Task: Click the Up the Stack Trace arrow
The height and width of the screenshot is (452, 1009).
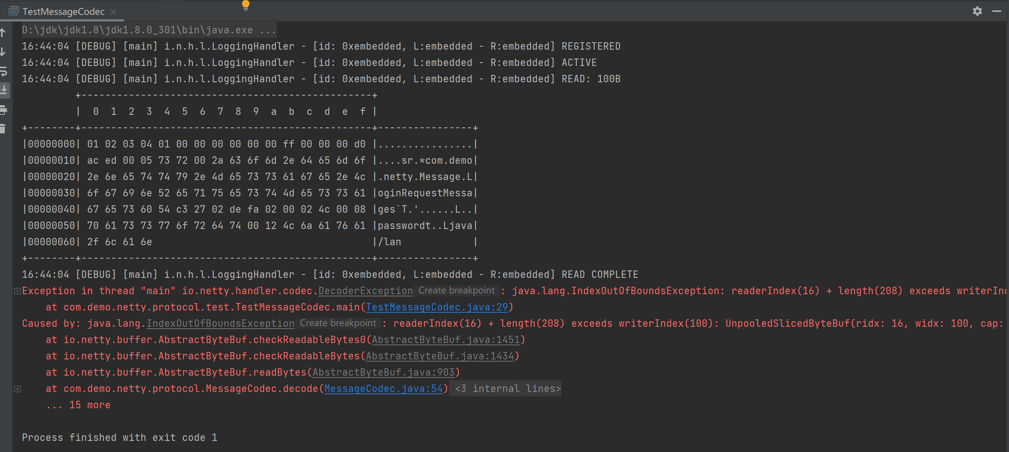Action: 3,33
